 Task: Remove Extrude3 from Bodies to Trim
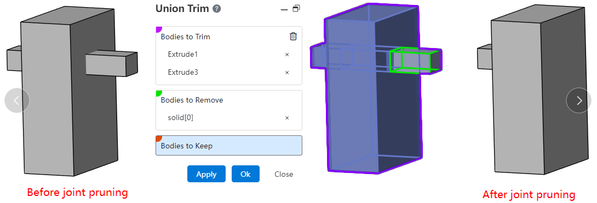[x=287, y=73]
